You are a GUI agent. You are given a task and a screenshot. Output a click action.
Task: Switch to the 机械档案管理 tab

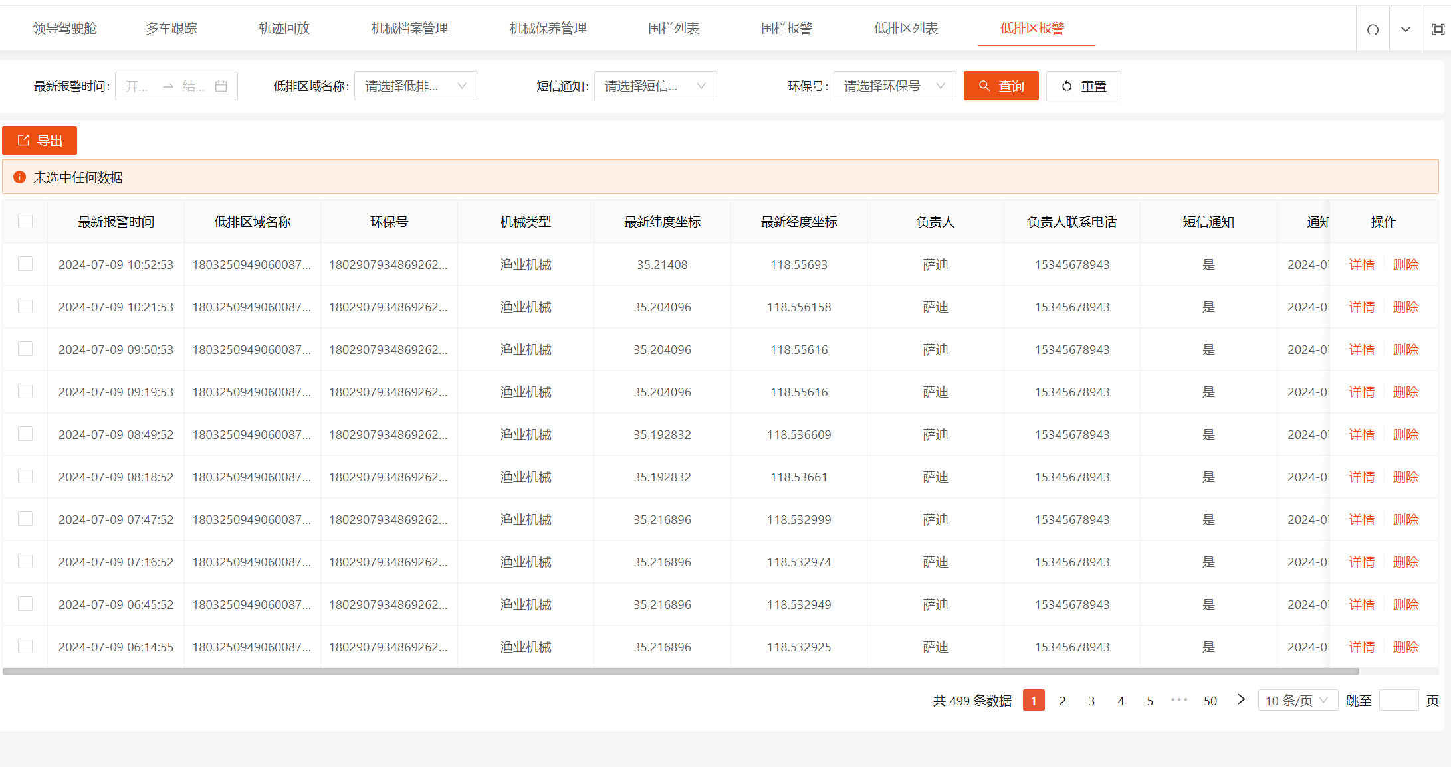pos(409,28)
